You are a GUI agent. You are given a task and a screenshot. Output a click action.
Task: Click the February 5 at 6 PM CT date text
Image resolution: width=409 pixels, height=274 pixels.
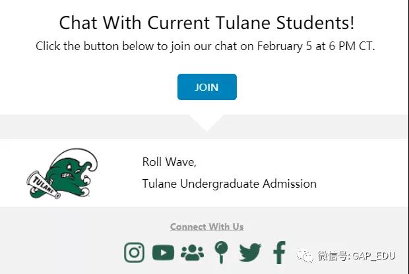[316, 46]
